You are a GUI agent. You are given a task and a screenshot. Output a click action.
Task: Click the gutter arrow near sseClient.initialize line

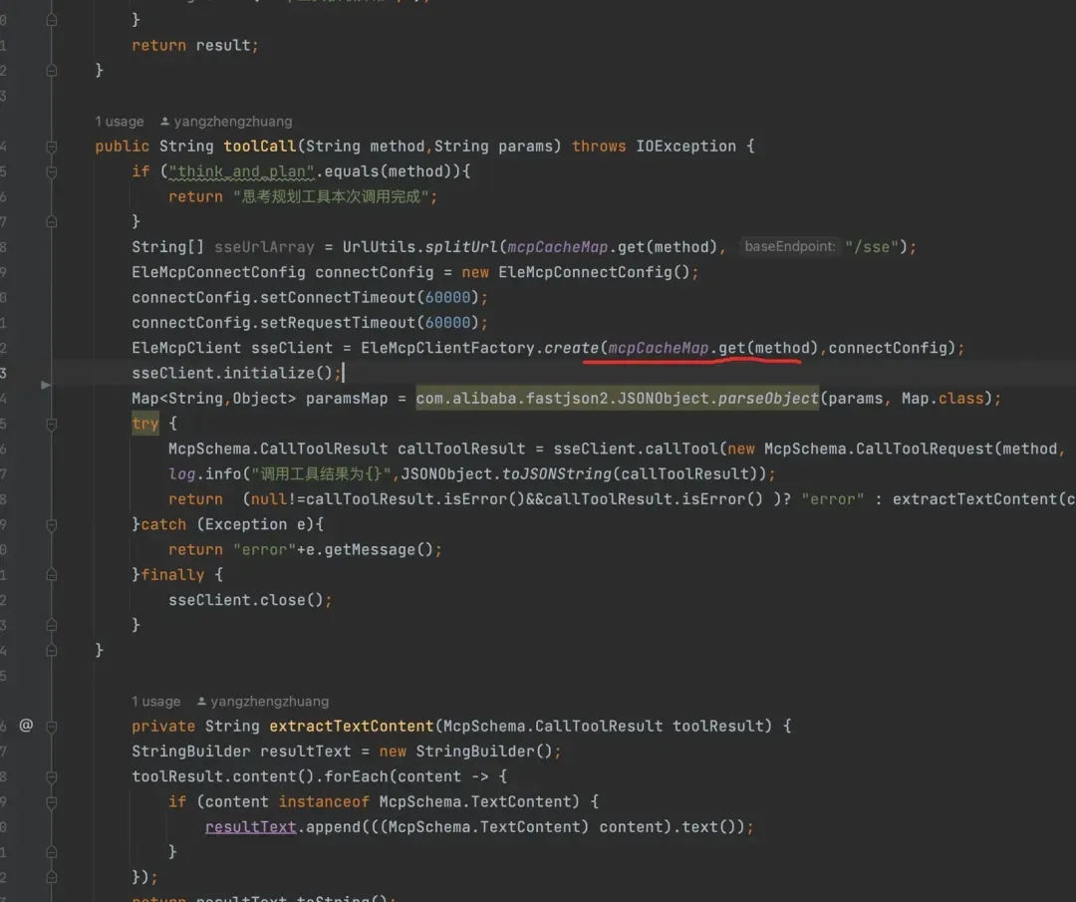46,385
